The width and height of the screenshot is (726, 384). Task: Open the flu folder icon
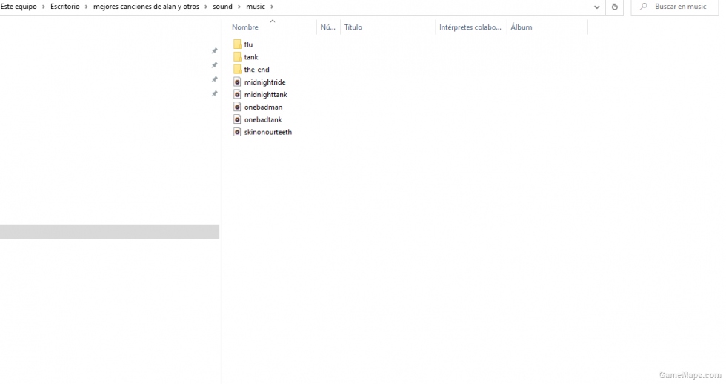(x=237, y=44)
